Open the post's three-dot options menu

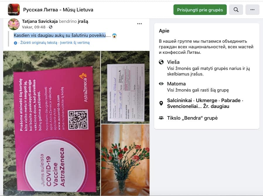139,24
